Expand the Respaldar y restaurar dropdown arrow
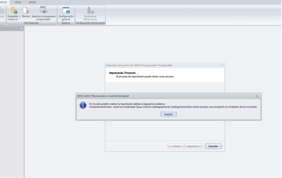 (x=19, y=19)
